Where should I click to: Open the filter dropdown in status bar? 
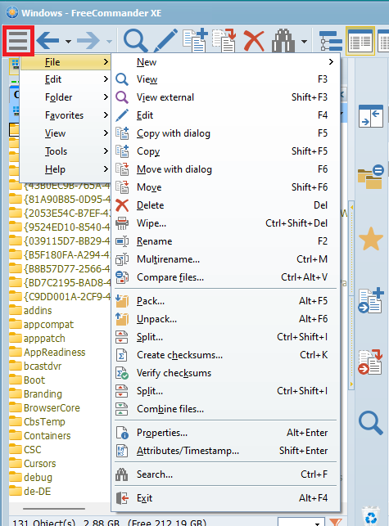[317, 523]
